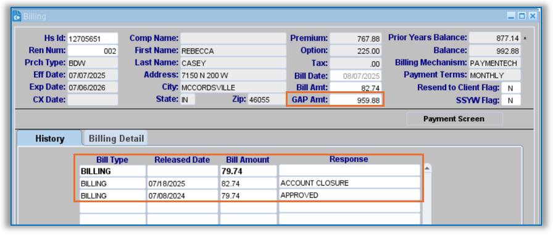The height and width of the screenshot is (235, 553).
Task: Click the bold 79.74 bill amount
Action: (x=248, y=171)
